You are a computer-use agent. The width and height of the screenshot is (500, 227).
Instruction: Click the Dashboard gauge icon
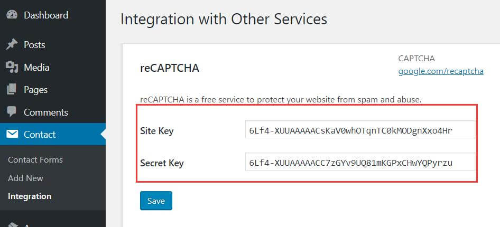[12, 15]
